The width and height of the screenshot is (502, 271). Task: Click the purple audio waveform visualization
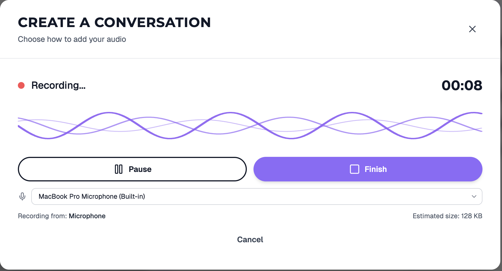coord(250,126)
